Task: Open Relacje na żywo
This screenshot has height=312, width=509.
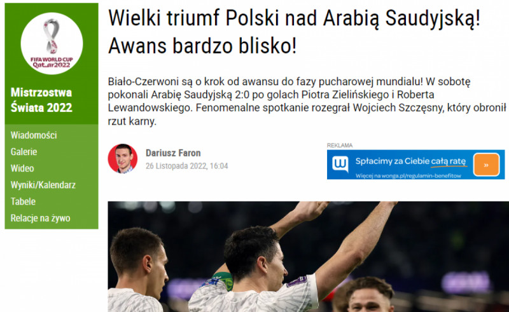Action: coord(40,218)
